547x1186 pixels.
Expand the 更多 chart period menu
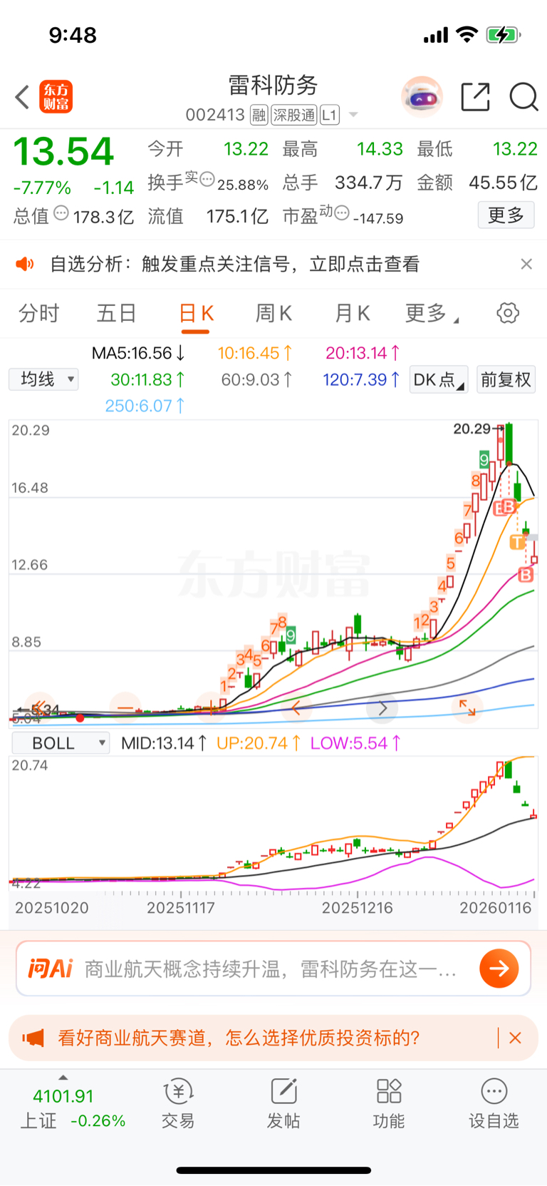click(x=432, y=313)
